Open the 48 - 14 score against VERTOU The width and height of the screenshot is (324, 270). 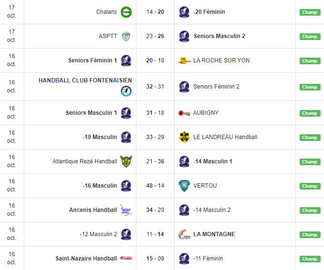tap(155, 186)
